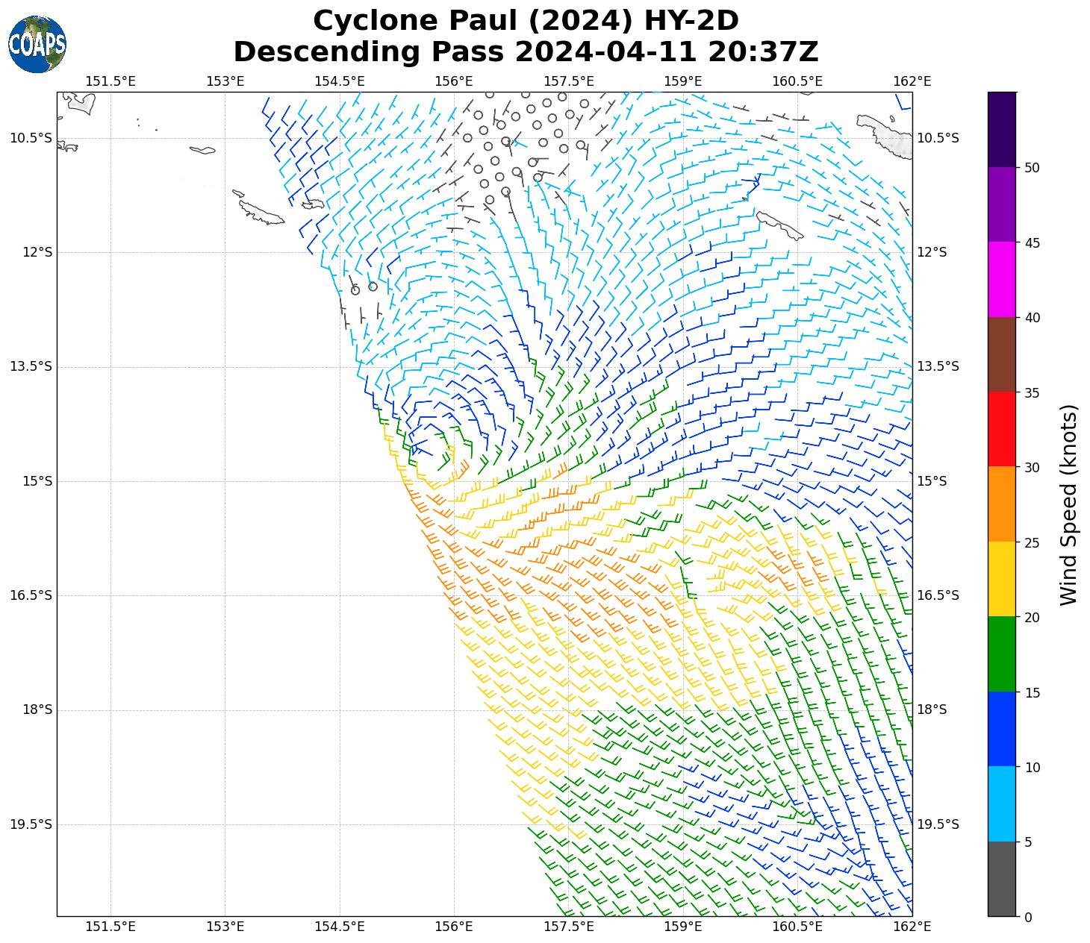
Task: Select the orange 25–30 knot colorbar band
Action: tap(1001, 504)
